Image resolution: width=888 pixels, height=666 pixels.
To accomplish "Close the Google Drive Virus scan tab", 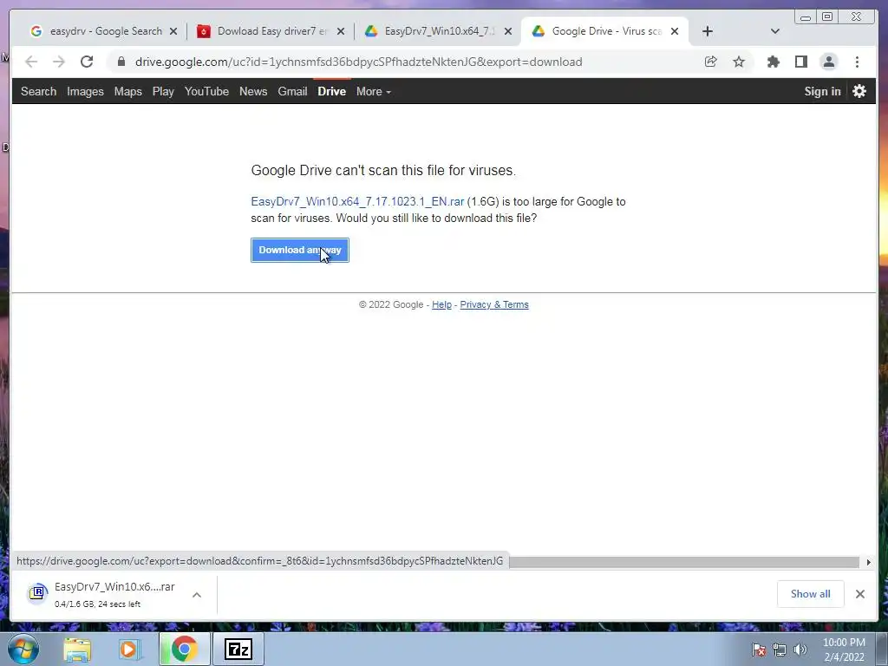I will click(x=675, y=31).
